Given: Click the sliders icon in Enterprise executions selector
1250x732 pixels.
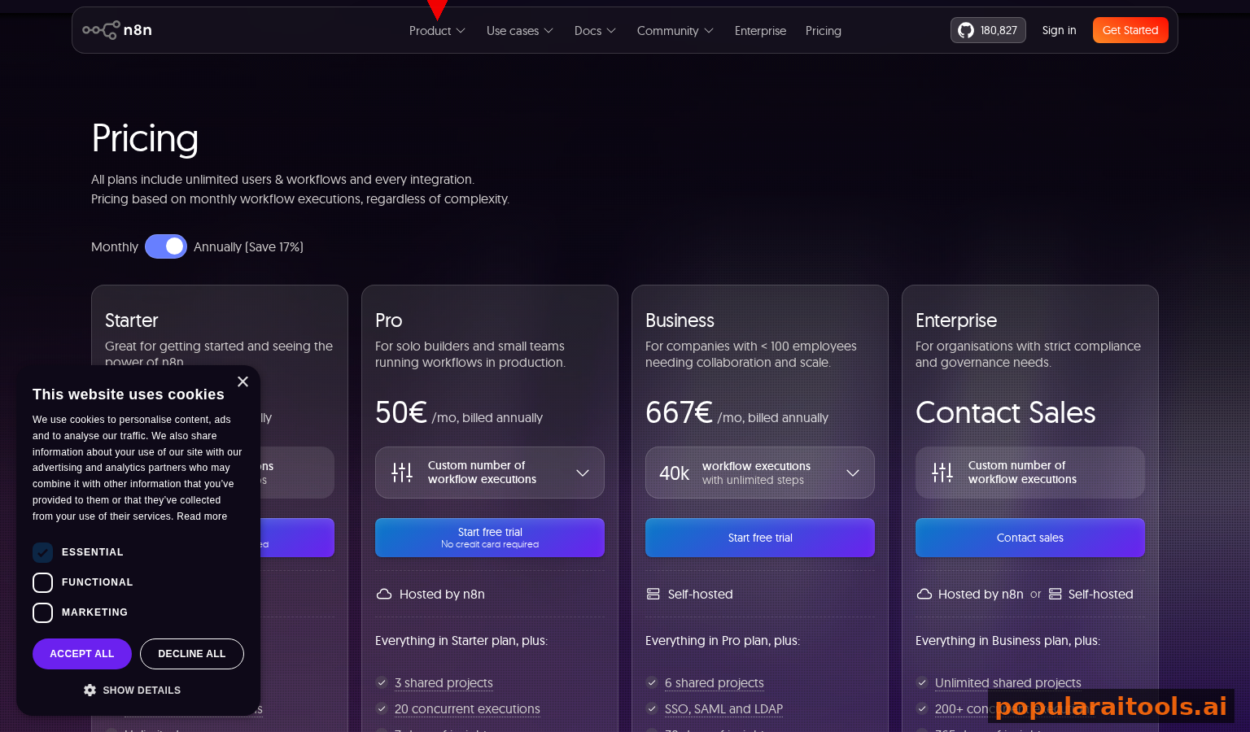Looking at the screenshot, I should tap(942, 472).
